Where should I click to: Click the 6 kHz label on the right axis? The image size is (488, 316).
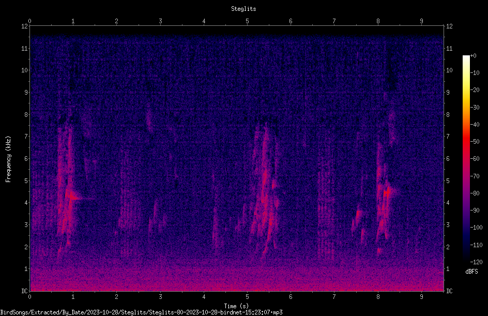[x=448, y=159]
